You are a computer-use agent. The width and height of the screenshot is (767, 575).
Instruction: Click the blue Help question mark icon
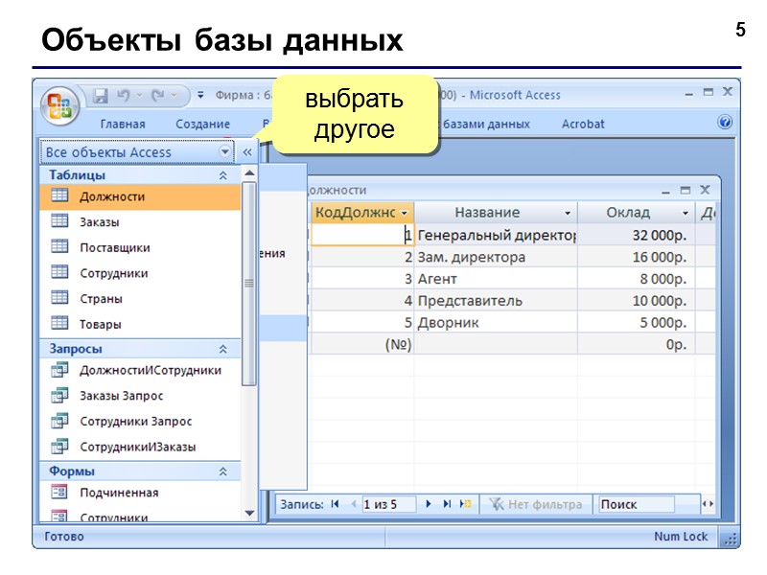[x=725, y=123]
